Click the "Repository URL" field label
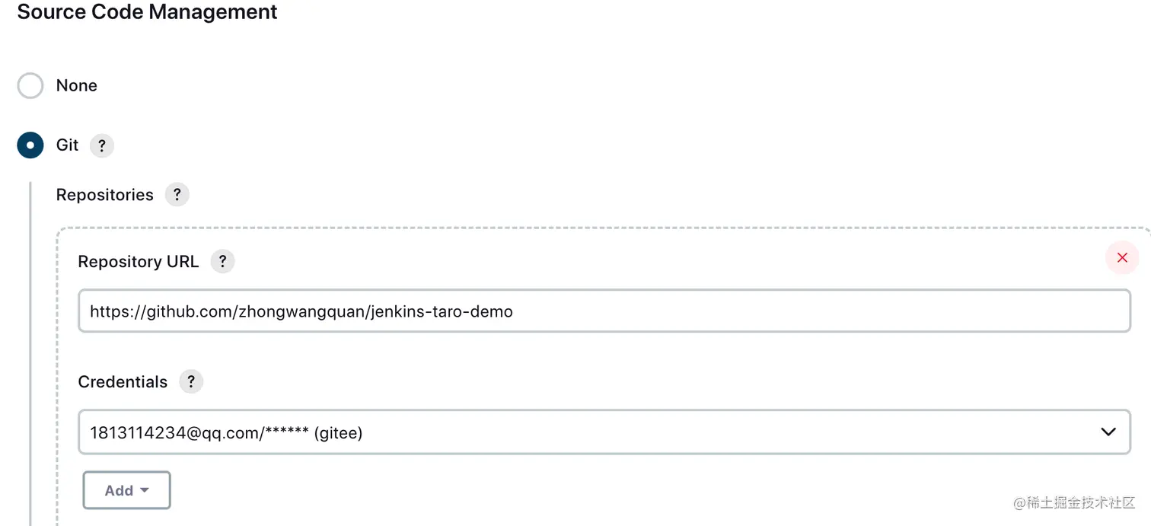This screenshot has height=526, width=1151. point(138,262)
